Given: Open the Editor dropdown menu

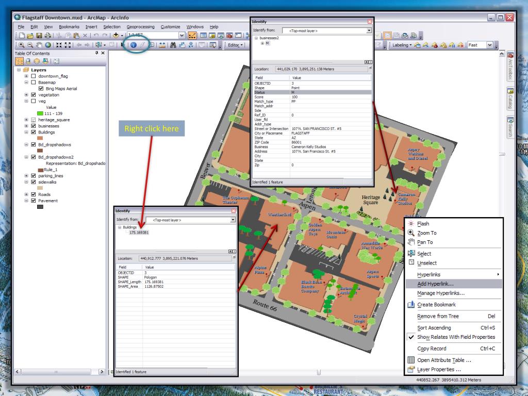Looking at the screenshot, I should point(235,45).
